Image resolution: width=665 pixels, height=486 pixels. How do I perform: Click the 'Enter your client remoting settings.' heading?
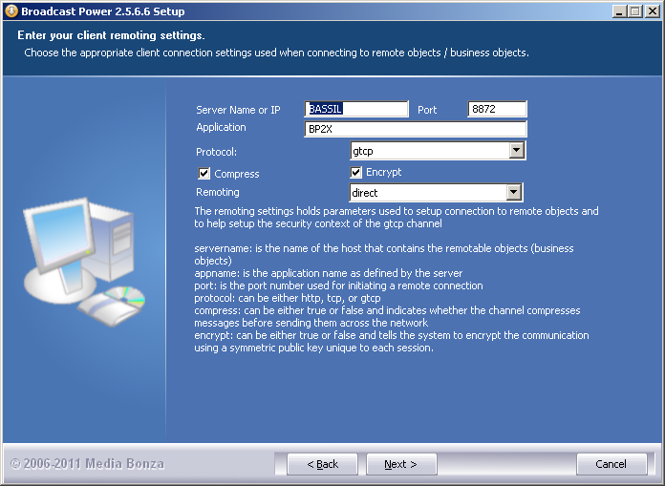click(x=111, y=35)
